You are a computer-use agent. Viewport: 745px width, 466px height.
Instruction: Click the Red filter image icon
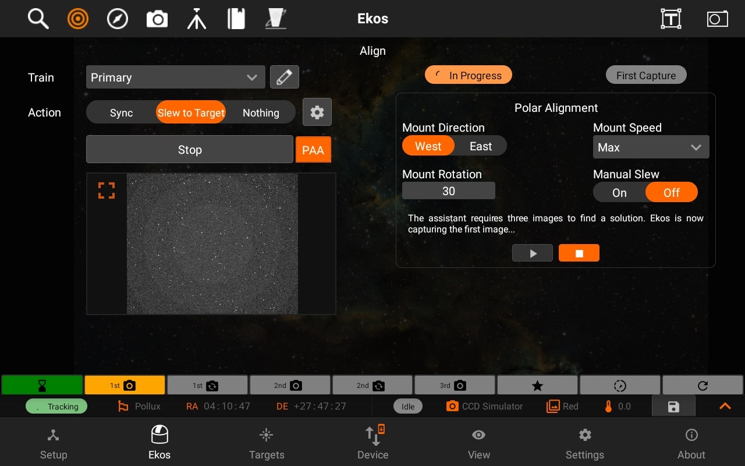pyautogui.click(x=553, y=407)
